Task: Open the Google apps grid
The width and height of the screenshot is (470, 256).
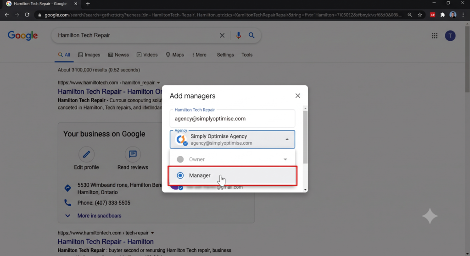Action: 435,36
